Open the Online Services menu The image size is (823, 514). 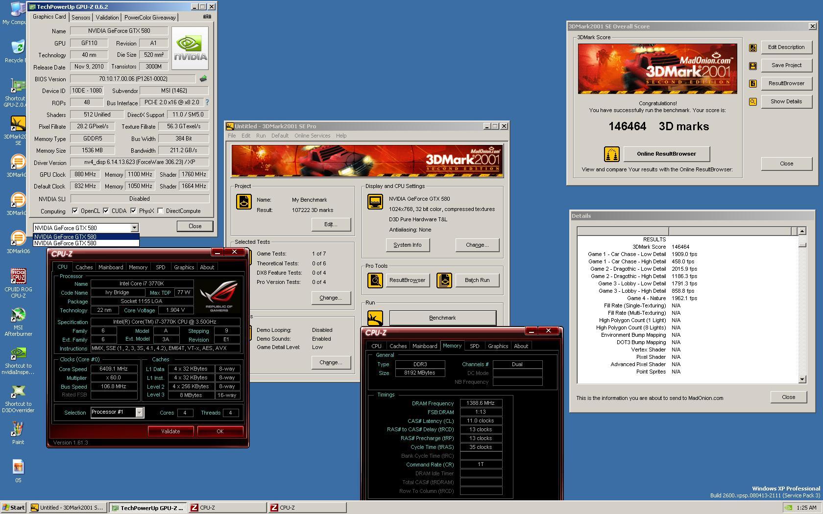click(312, 136)
